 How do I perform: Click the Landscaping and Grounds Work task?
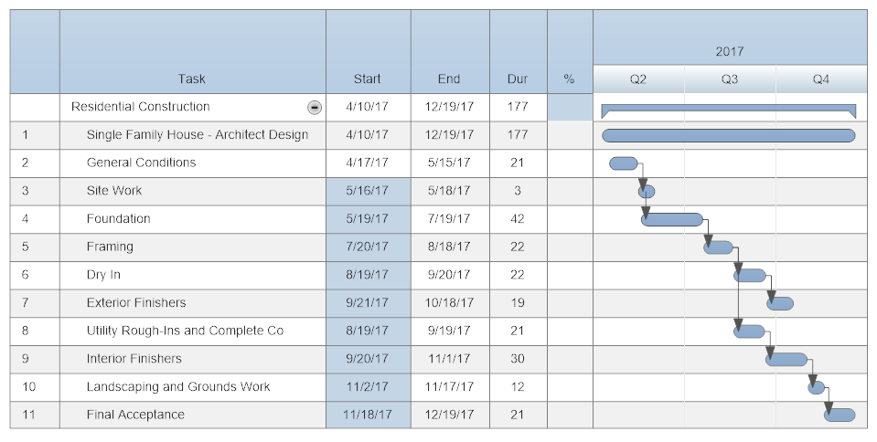click(178, 387)
